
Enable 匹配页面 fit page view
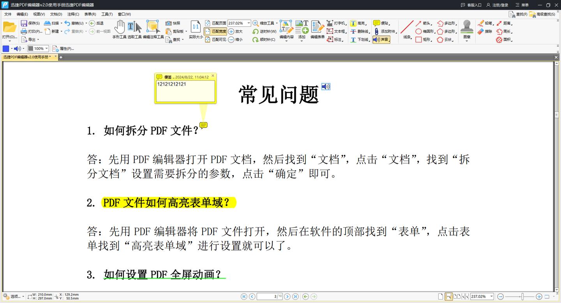point(215,23)
